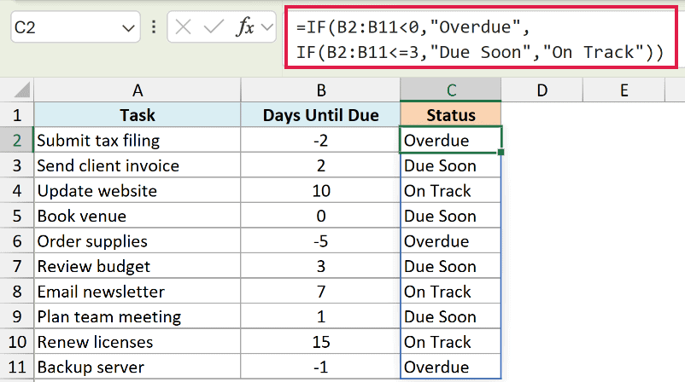This screenshot has height=382, width=685.
Task: Click the Status cell for Order supplies
Action: [451, 241]
